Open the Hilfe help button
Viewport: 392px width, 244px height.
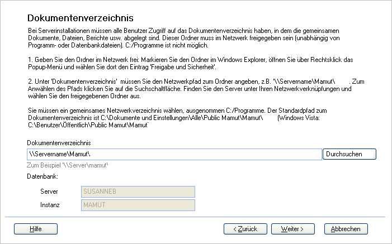(x=36, y=229)
